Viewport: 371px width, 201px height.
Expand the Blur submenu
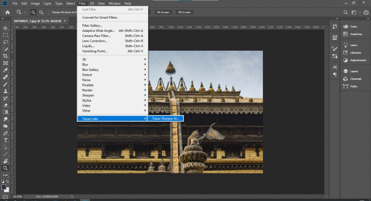point(113,64)
